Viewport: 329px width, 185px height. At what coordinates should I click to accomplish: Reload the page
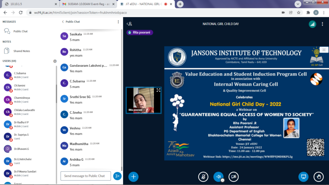tap(21, 13)
